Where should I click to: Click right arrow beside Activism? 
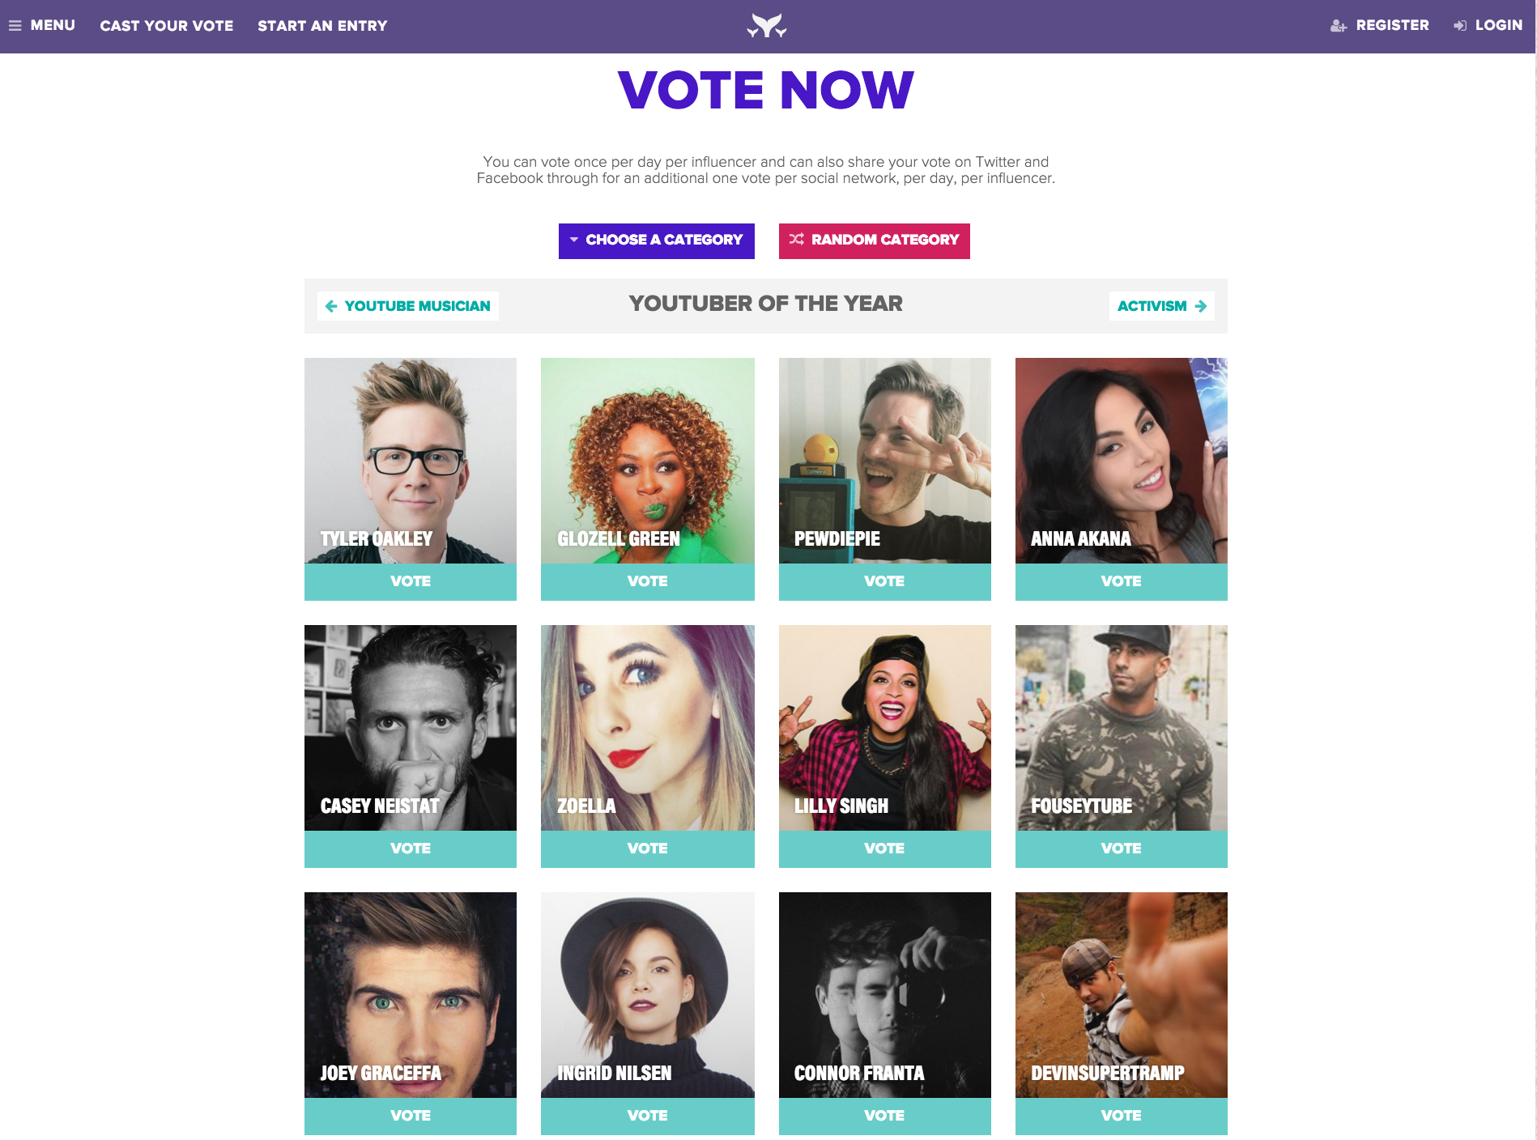tap(1201, 306)
